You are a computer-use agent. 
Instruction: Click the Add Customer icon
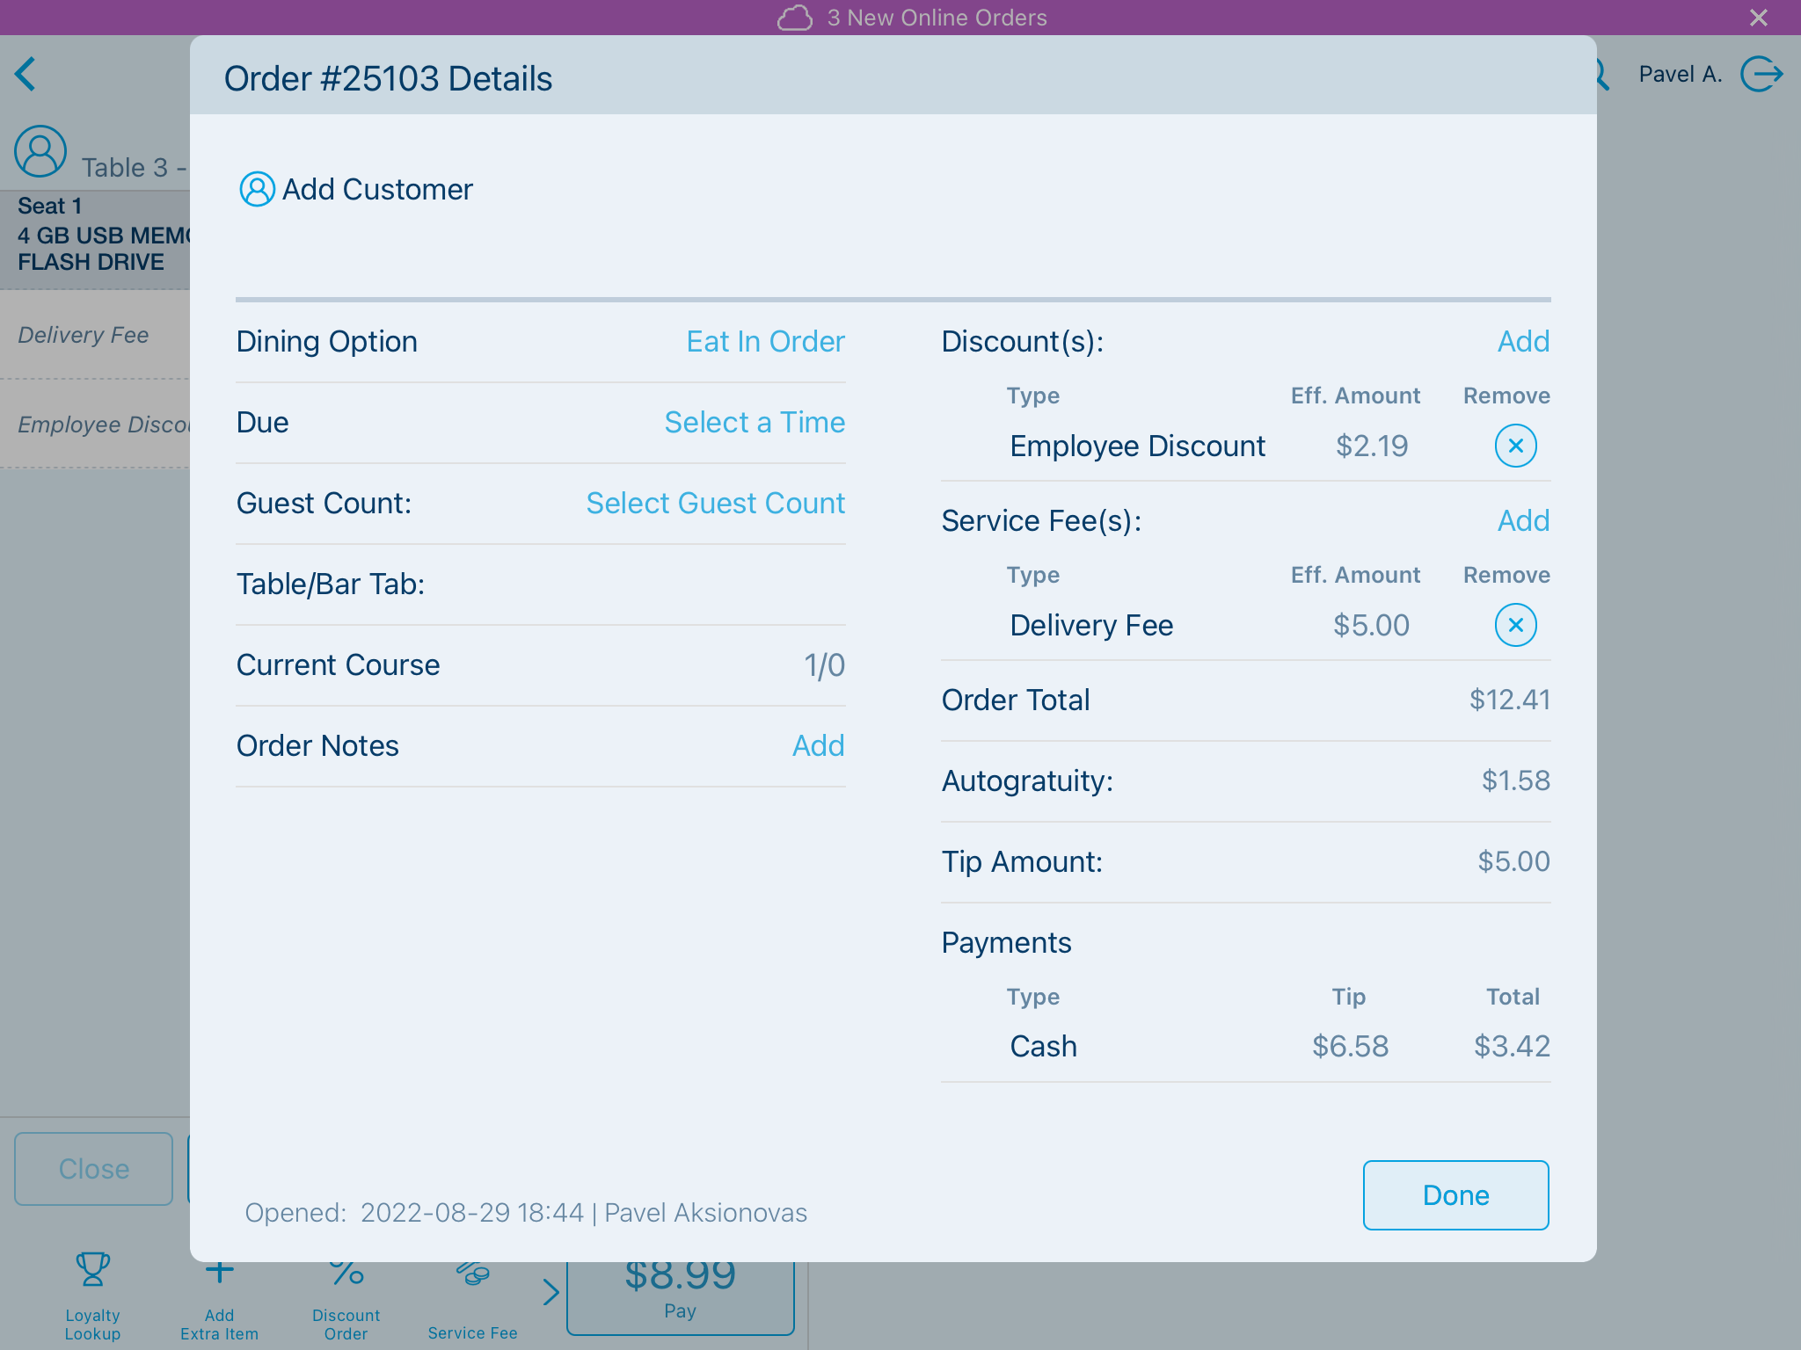pyautogui.click(x=255, y=189)
